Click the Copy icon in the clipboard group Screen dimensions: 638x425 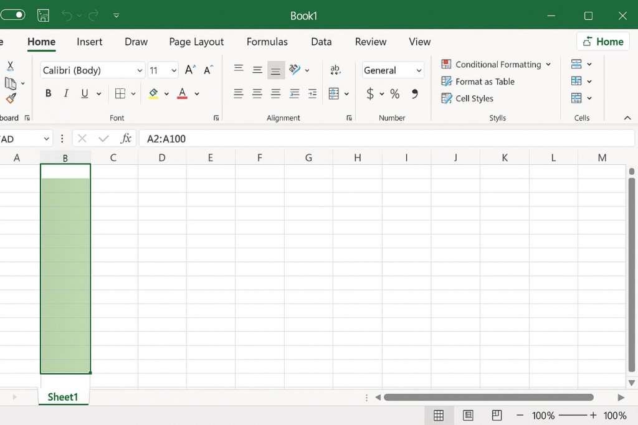pyautogui.click(x=11, y=83)
